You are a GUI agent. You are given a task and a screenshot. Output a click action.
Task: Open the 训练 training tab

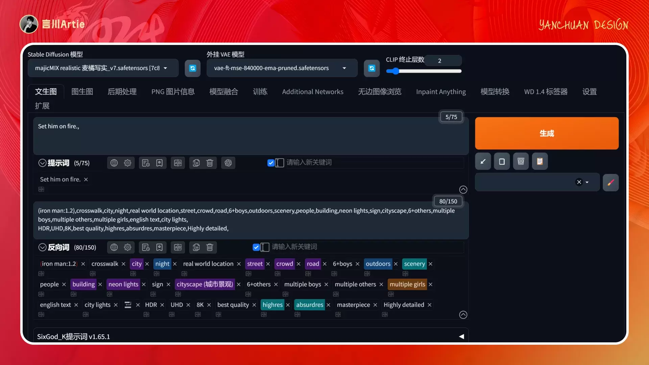[260, 92]
